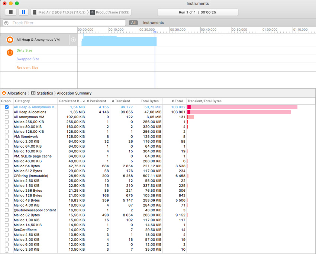This screenshot has height=254, width=316.
Task: Click the iPad Air 2 device icon
Action: pyautogui.click(x=35, y=12)
